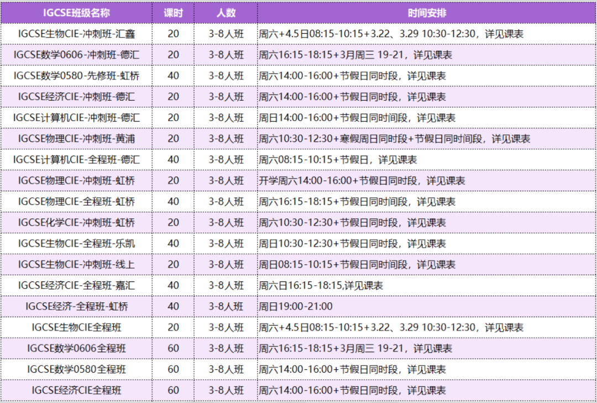
Task: Select the 时间安排 column header
Action: pyautogui.click(x=426, y=13)
